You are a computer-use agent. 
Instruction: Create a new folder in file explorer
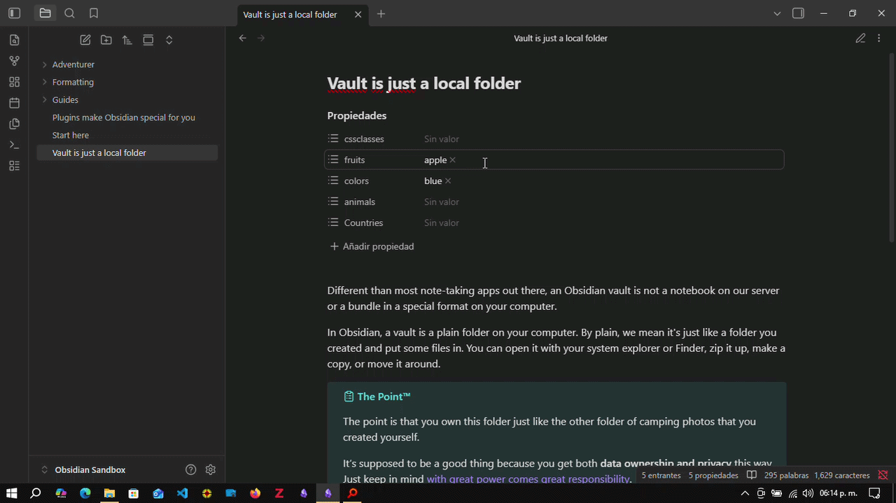pyautogui.click(x=106, y=40)
